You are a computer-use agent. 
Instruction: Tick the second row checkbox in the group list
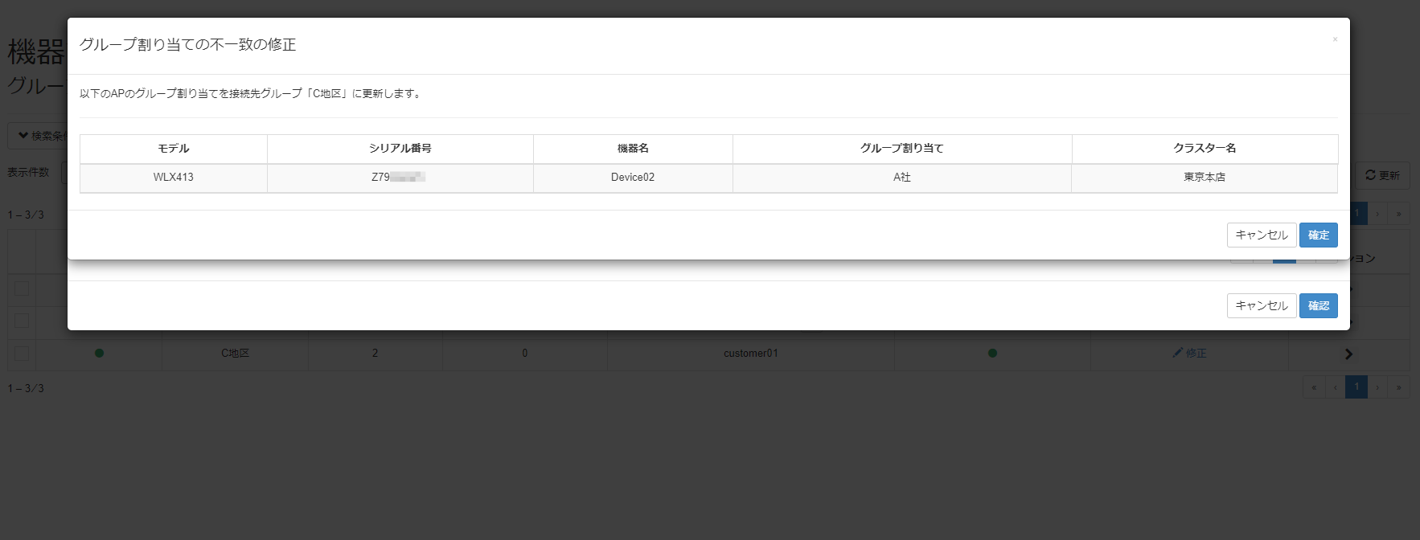[x=22, y=321]
